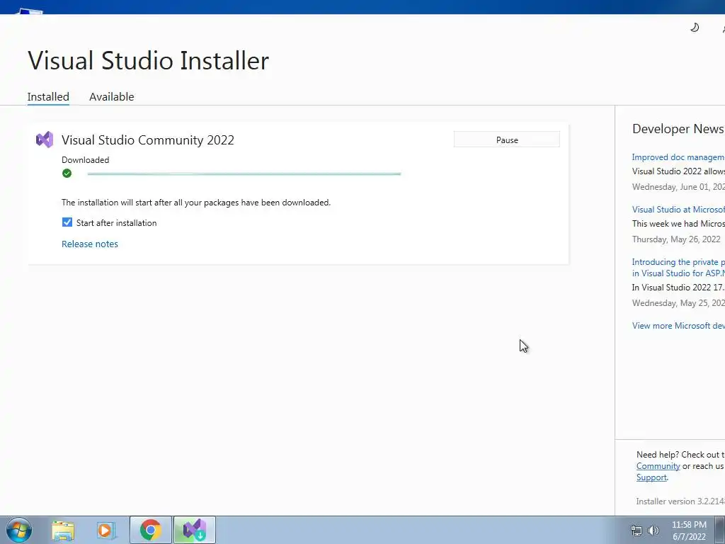Launch Windows Media Player from taskbar

pyautogui.click(x=105, y=531)
